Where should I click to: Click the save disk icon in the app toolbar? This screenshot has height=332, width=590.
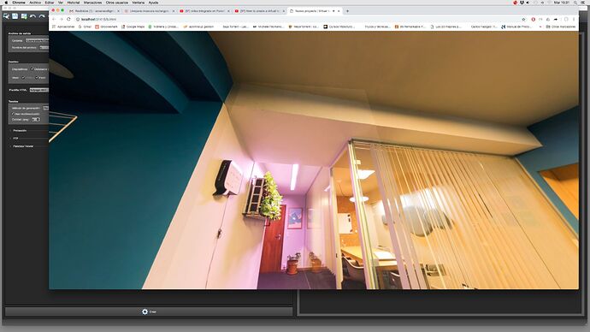15,16
